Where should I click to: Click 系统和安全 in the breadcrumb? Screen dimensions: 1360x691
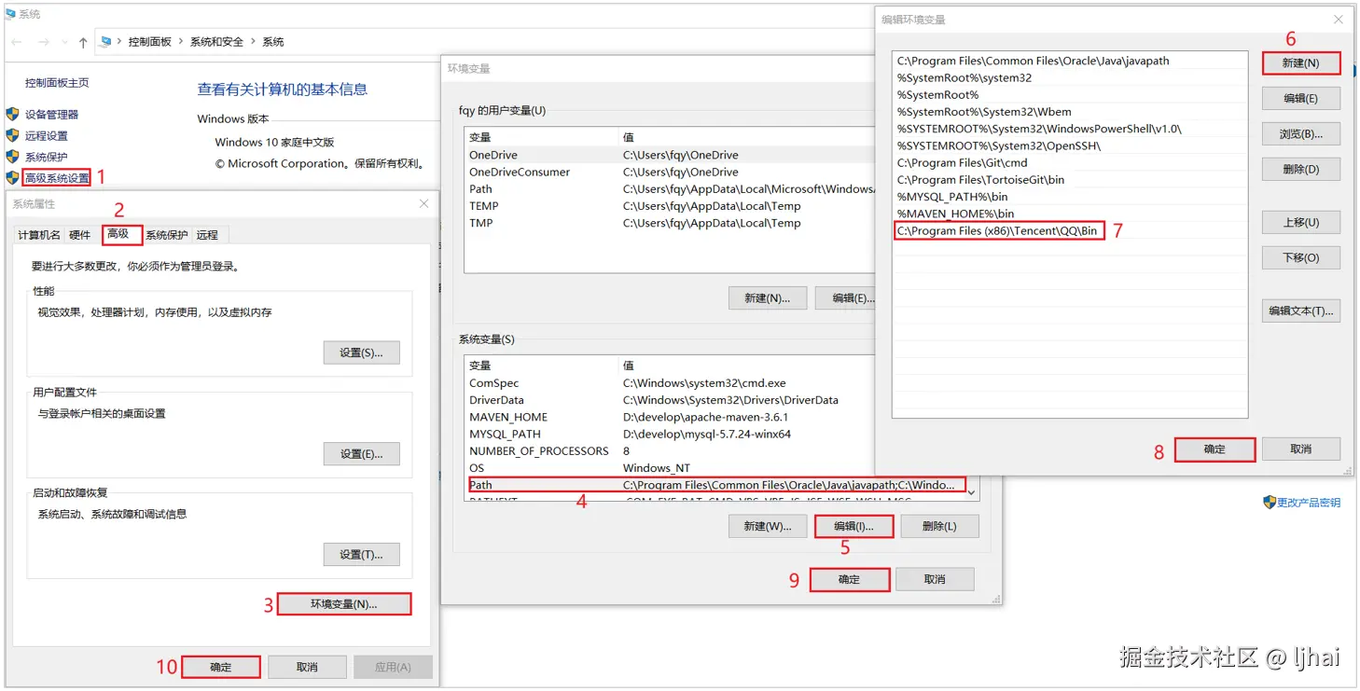click(216, 42)
